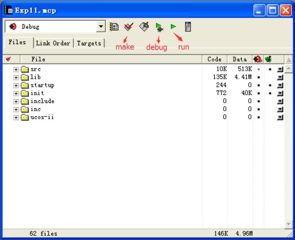Minimize the Exp11.mcp window
Screen dimensions: 295x240
[259, 10]
